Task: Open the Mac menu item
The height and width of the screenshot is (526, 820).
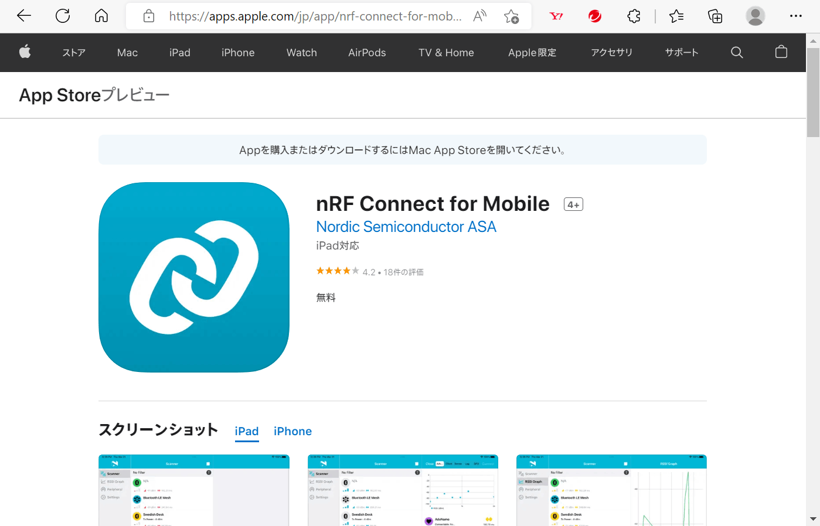Action: [x=127, y=53]
